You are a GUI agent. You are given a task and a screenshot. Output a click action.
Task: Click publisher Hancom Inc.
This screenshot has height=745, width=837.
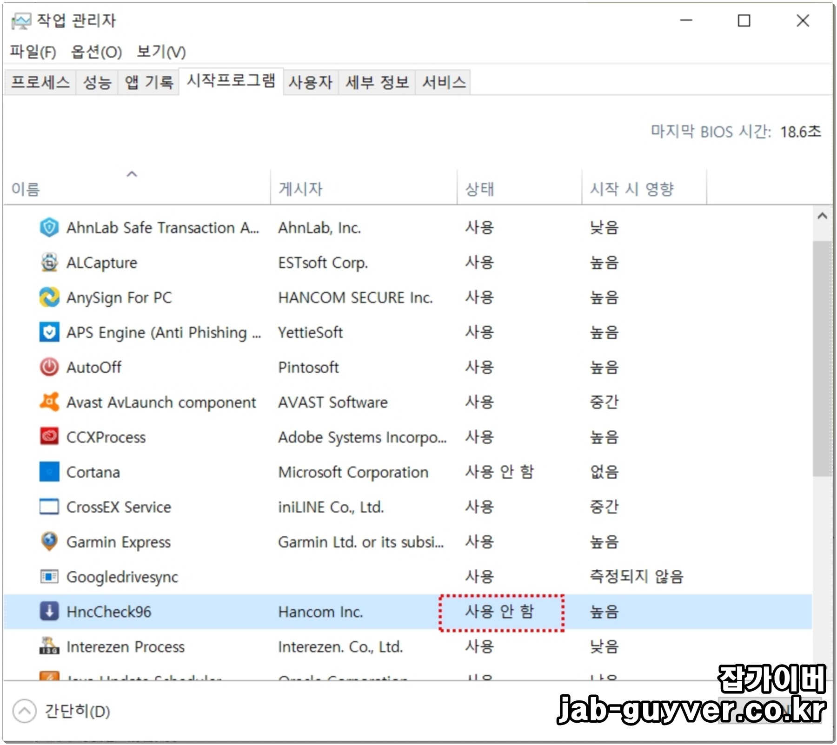tap(320, 612)
